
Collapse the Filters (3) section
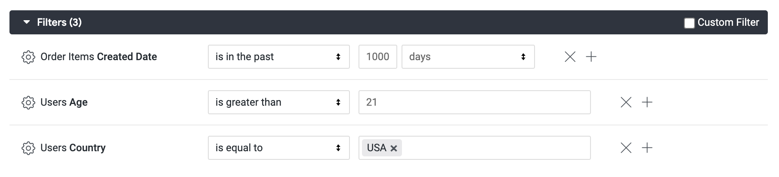[27, 22]
